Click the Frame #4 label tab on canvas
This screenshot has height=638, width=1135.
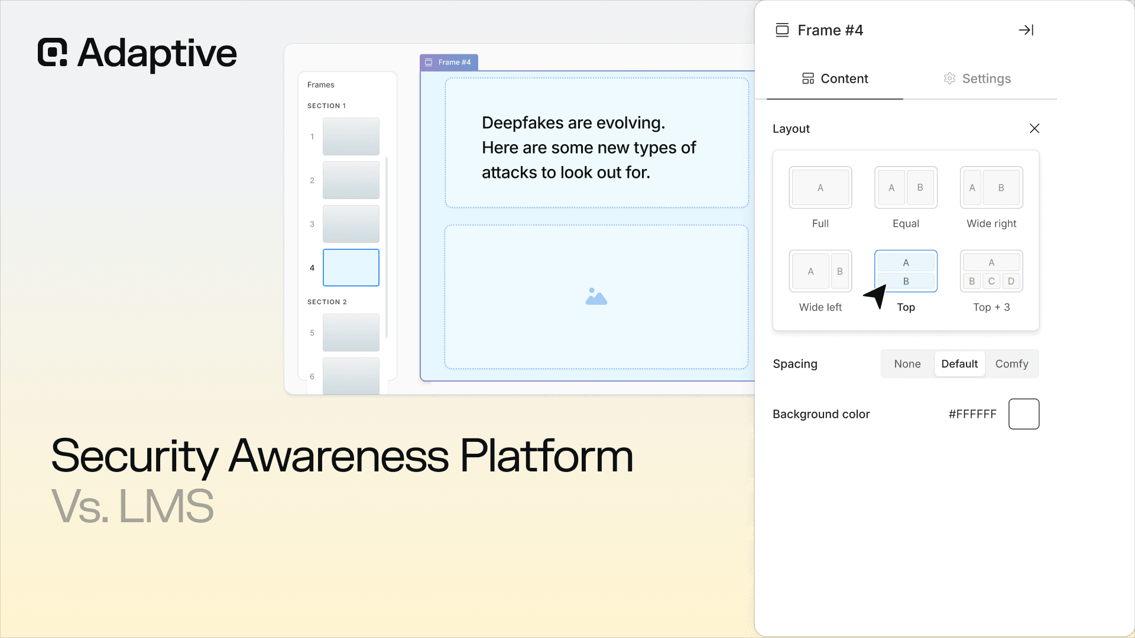[449, 62]
